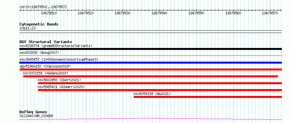Click ruler position 19679520
The height and width of the screenshot is (123, 291).
pos(86,13)
